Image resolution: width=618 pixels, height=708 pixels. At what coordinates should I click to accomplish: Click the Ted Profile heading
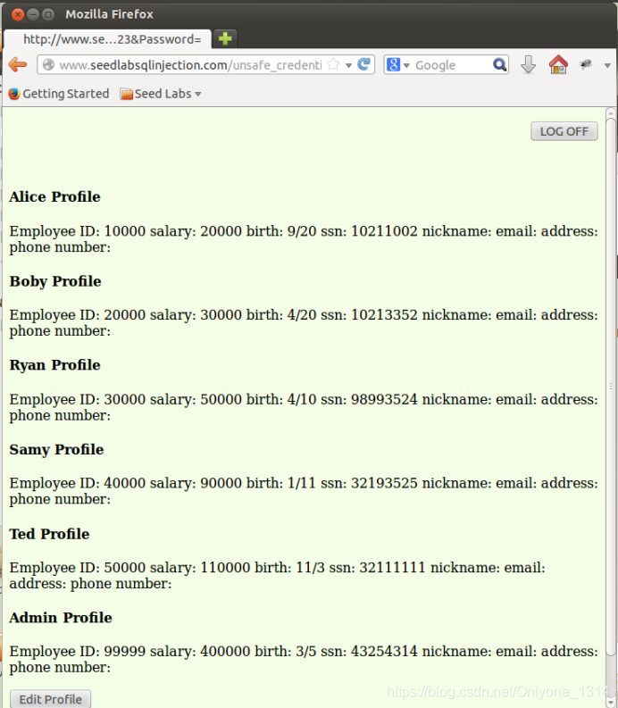(49, 534)
